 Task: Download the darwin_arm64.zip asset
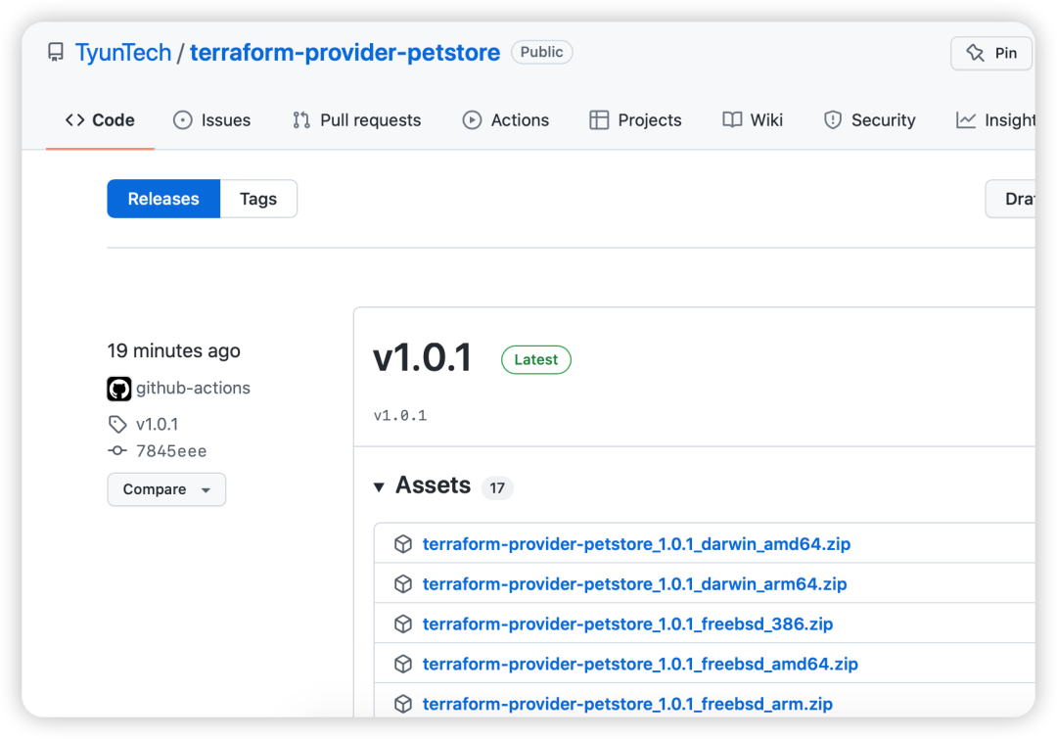click(x=634, y=584)
